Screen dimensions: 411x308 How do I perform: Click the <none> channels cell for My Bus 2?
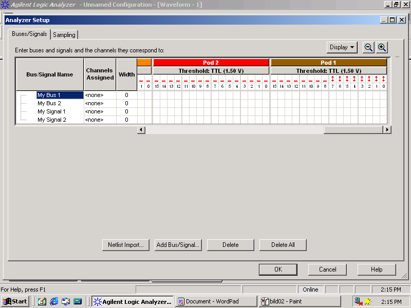point(100,104)
